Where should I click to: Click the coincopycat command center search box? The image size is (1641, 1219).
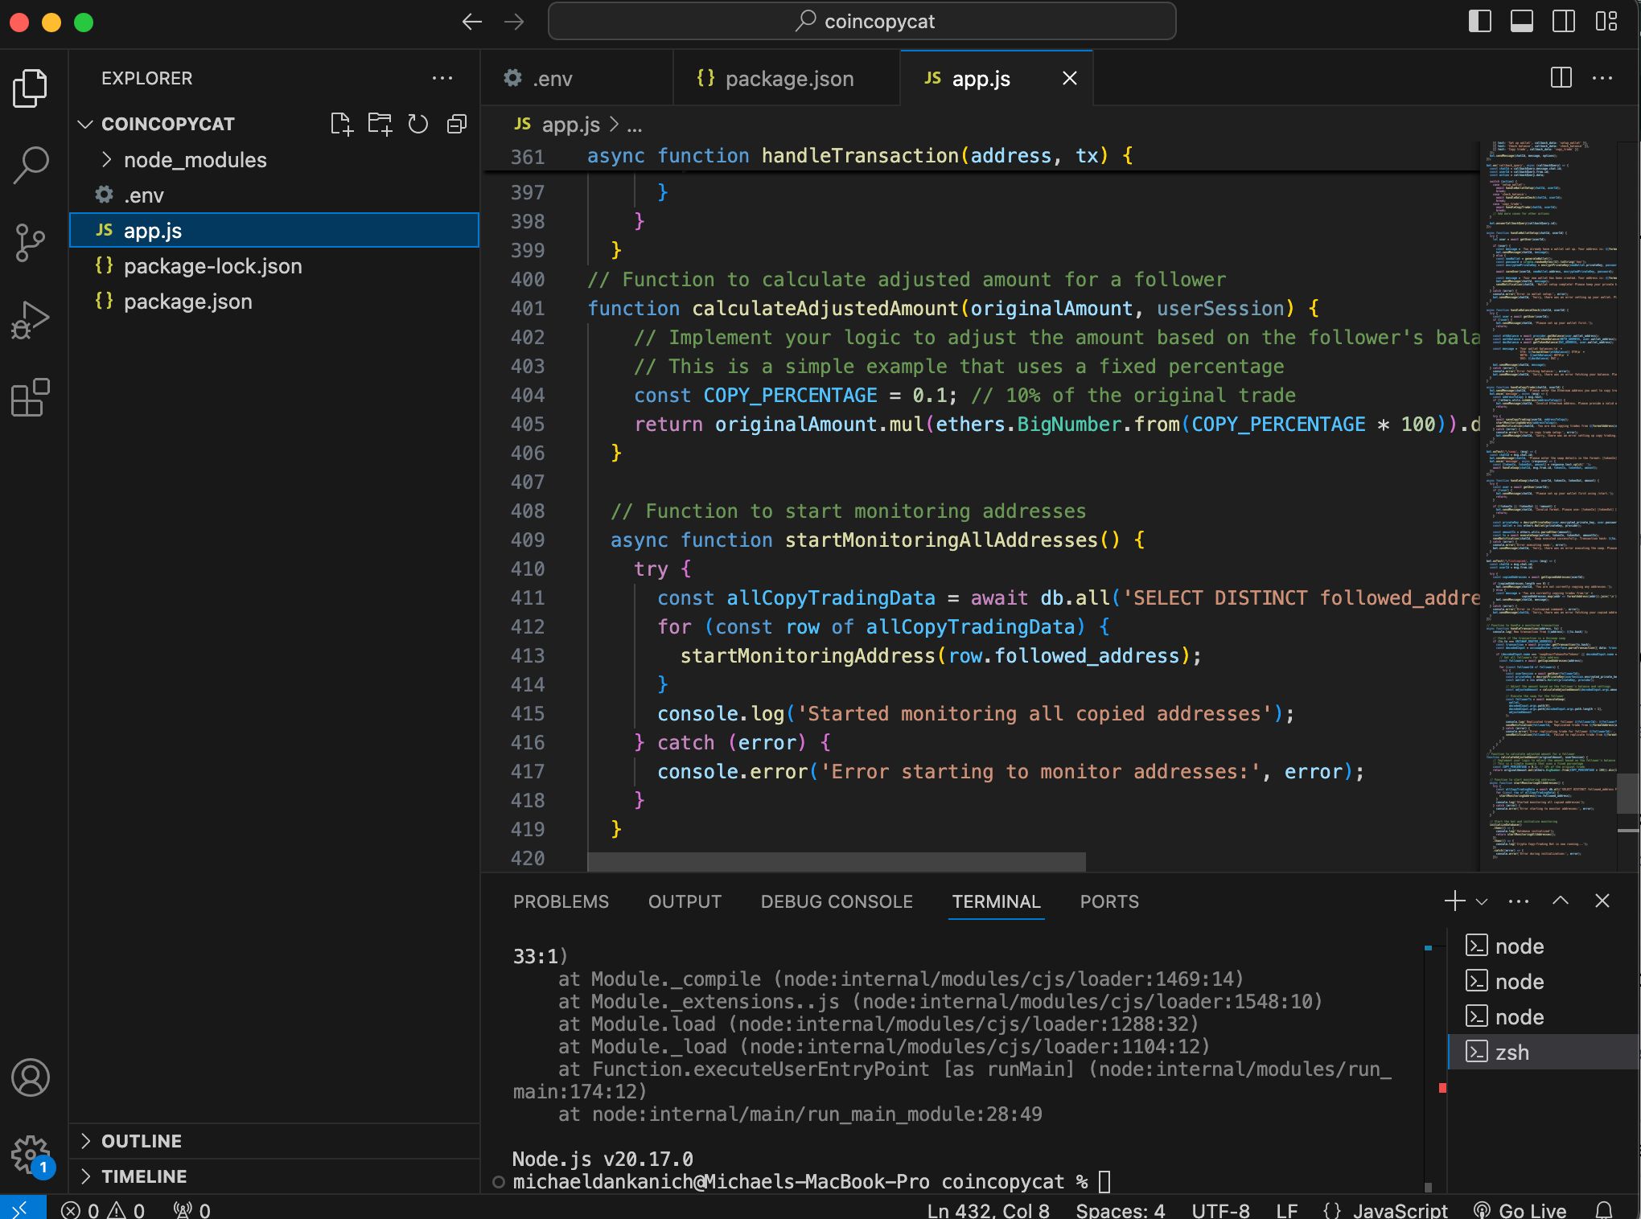click(x=862, y=22)
